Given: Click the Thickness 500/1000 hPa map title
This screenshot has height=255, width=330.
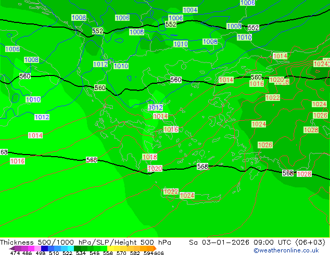Looking at the screenshot, I should pyautogui.click(x=86, y=242).
